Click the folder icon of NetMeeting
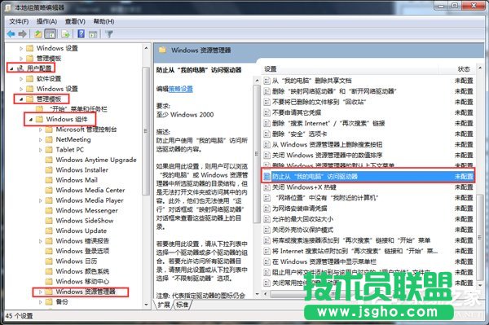This screenshot has width=489, height=325. pos(49,139)
